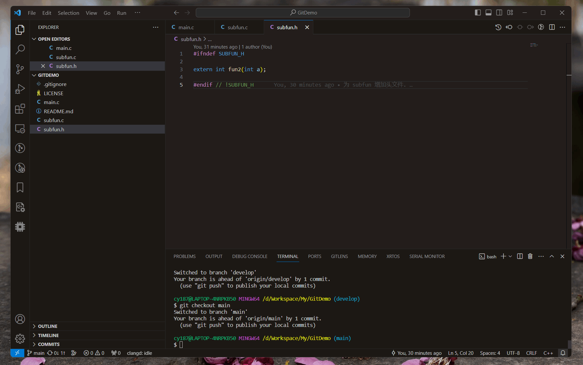Open the Run and Debug view
This screenshot has width=583, height=365.
[x=20, y=89]
